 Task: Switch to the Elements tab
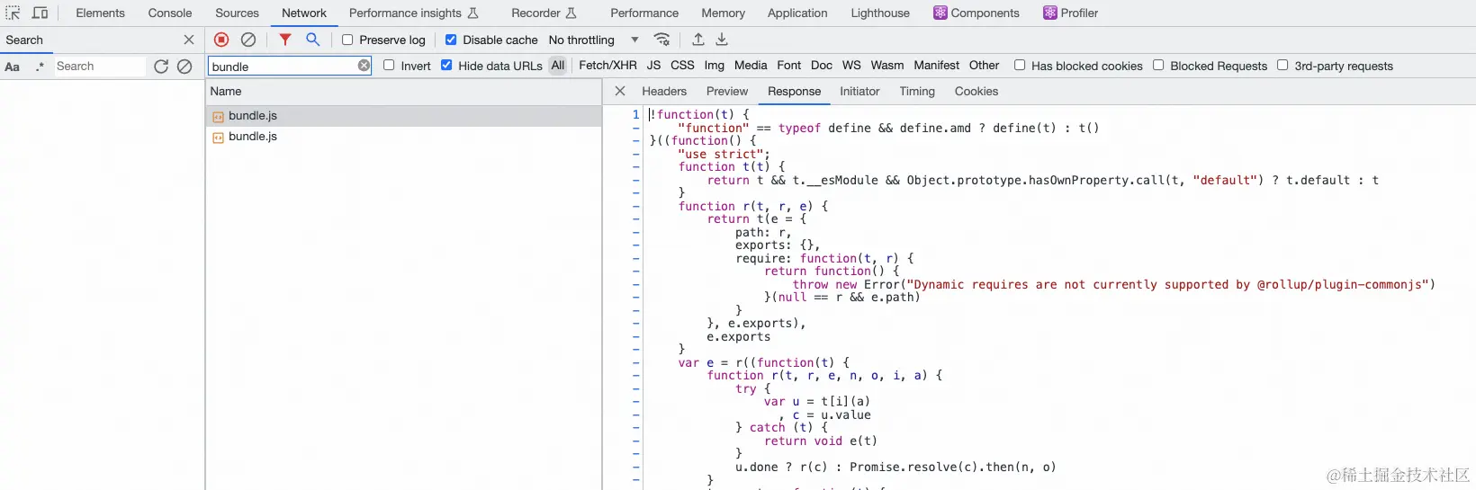101,13
